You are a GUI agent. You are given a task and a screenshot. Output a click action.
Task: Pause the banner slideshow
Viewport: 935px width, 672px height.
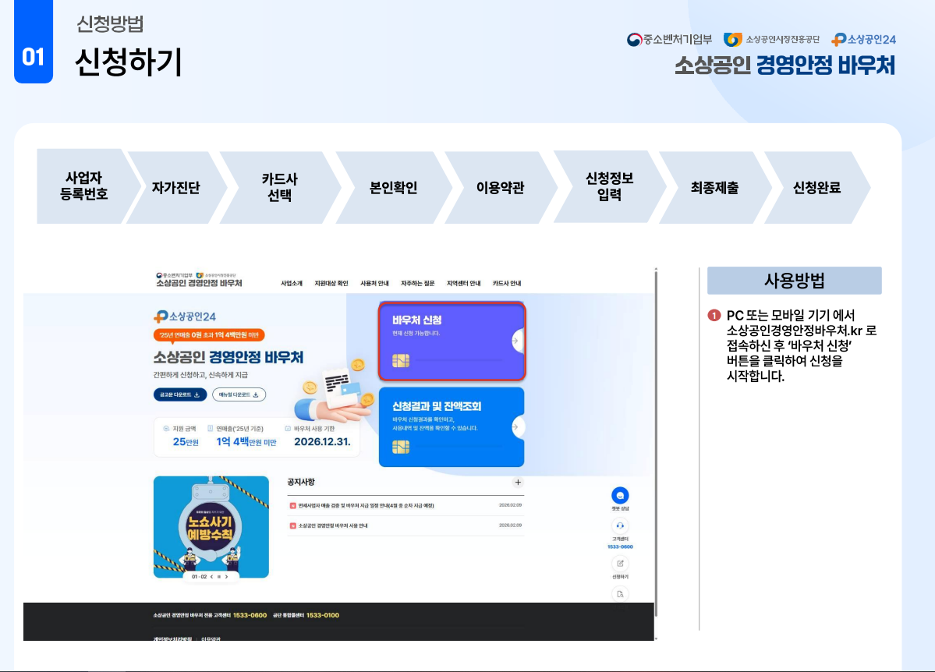click(219, 577)
